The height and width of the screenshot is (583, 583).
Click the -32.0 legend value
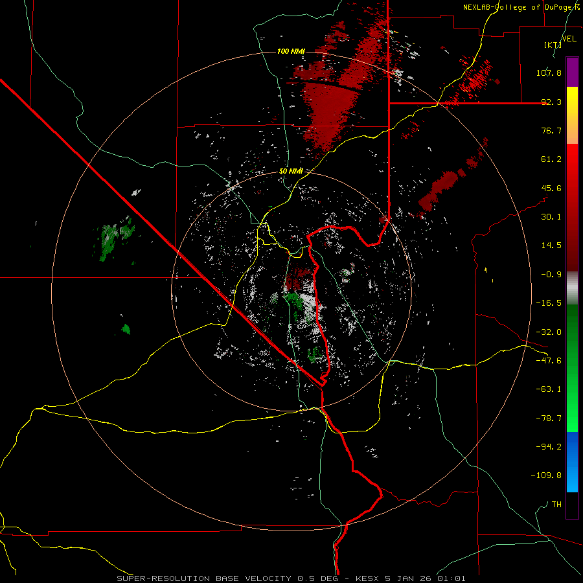click(x=549, y=332)
